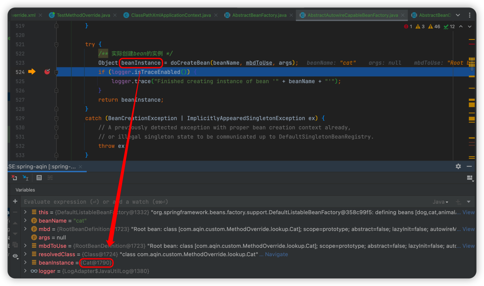Expand the resolvedClass variable node

[25, 254]
